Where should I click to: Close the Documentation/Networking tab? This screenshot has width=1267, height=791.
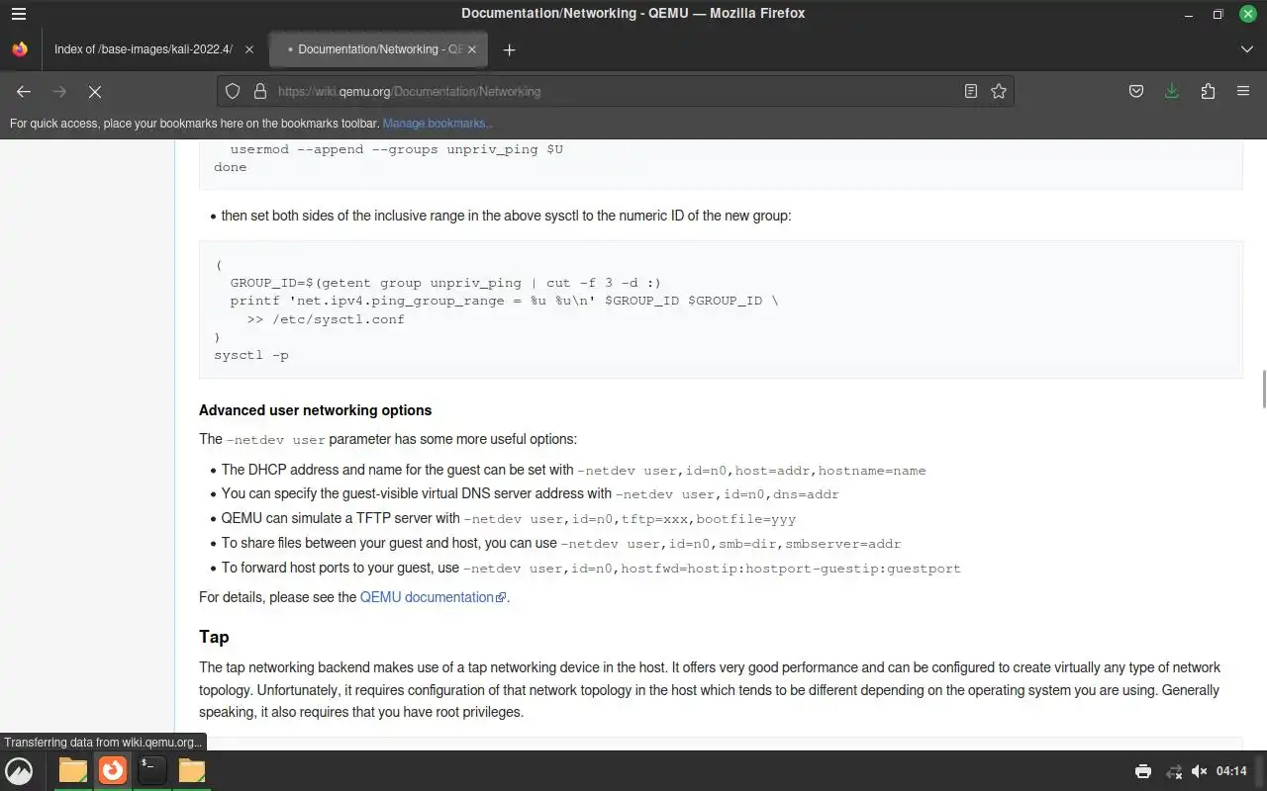pos(472,49)
